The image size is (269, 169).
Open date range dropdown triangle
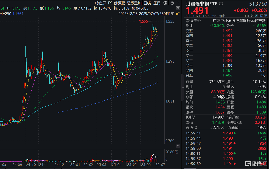(x=172, y=14)
